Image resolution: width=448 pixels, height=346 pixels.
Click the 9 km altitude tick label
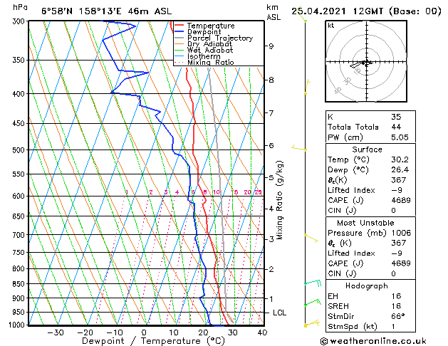271,46
